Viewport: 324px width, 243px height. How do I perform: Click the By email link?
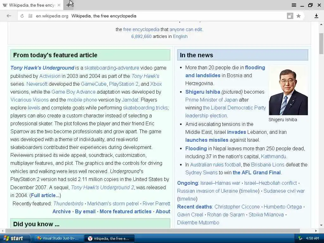tap(85, 211)
